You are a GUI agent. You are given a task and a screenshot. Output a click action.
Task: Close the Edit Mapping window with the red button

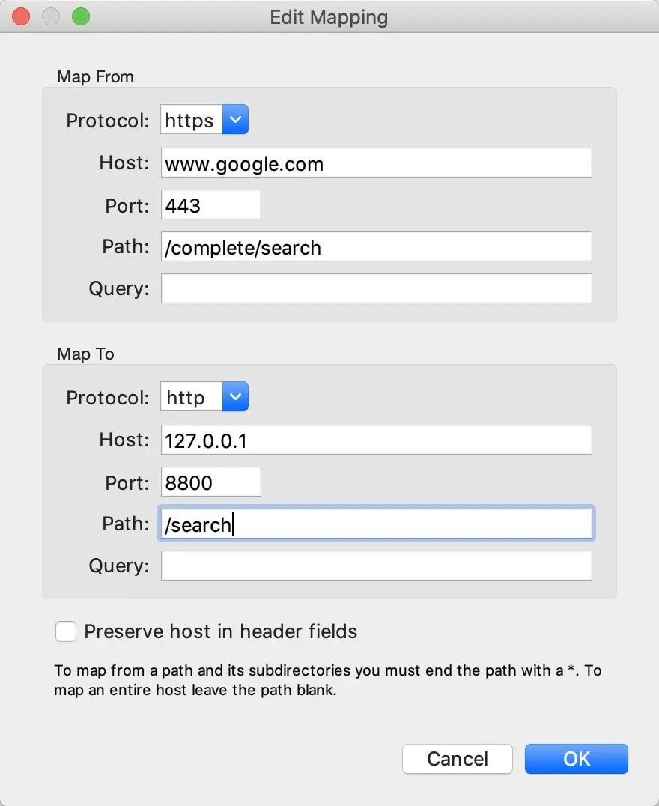click(22, 17)
